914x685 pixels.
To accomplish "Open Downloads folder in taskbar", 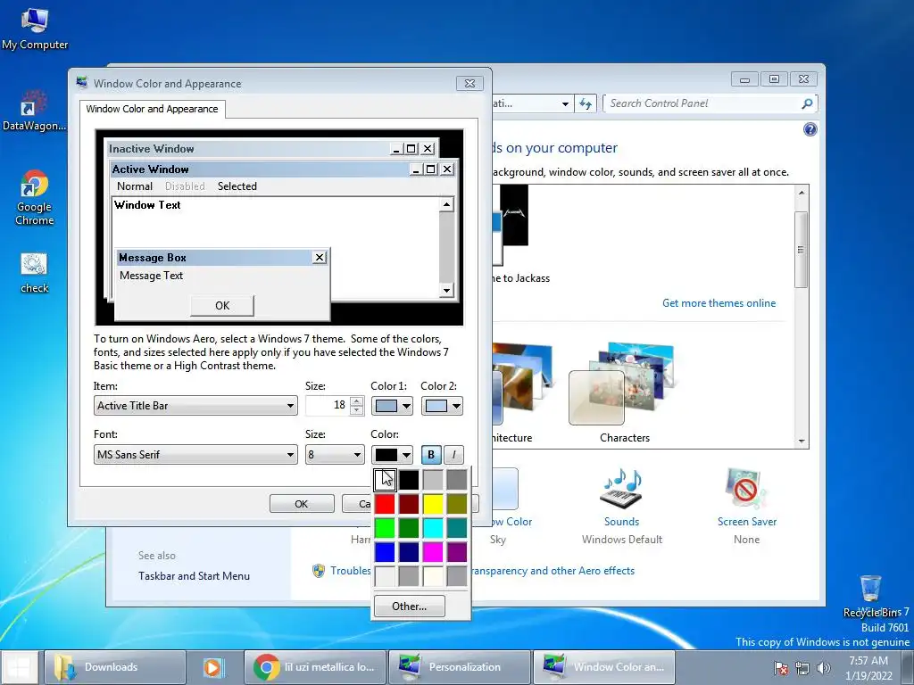I will pyautogui.click(x=115, y=667).
